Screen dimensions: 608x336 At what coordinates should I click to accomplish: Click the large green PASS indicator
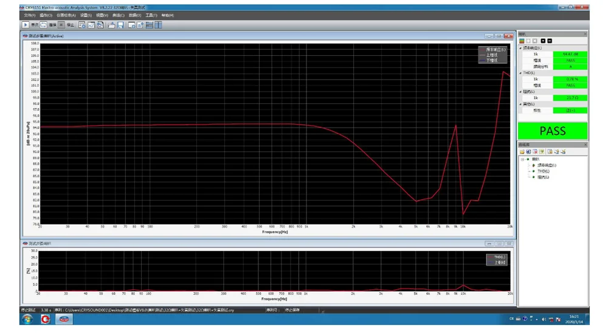click(x=553, y=131)
